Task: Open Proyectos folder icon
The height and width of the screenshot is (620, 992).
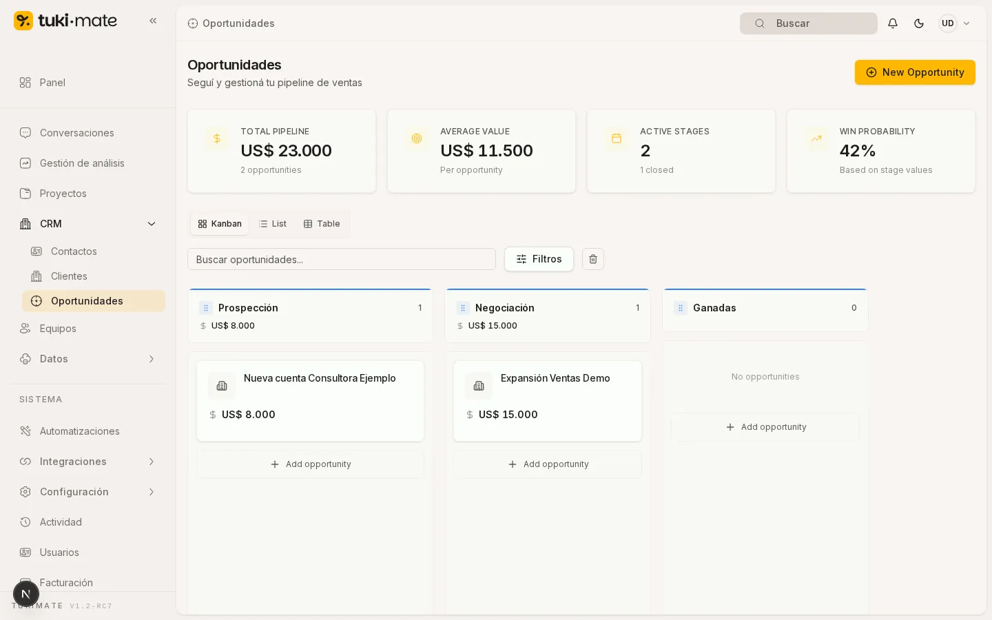Action: pos(25,194)
